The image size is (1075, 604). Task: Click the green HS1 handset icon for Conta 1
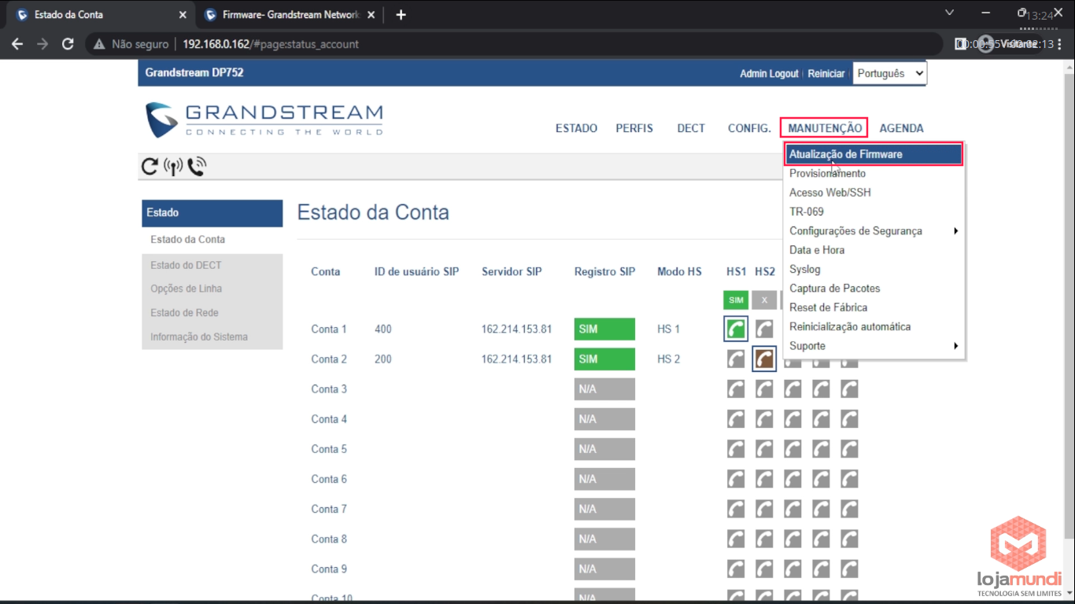coord(736,329)
